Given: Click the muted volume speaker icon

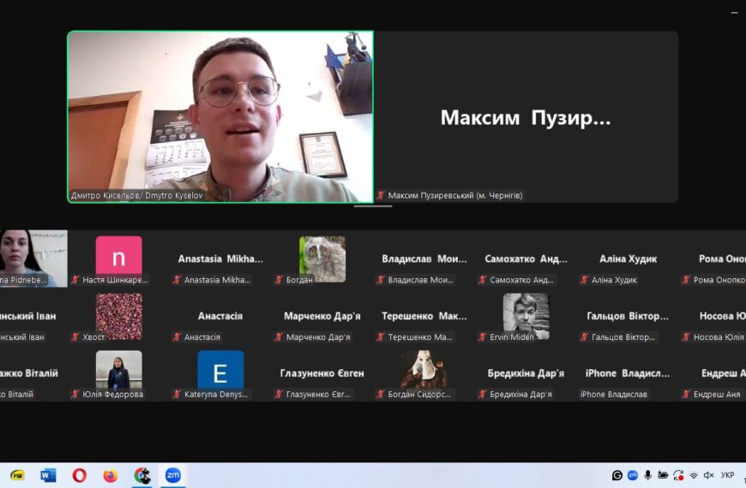Looking at the screenshot, I should [x=709, y=475].
